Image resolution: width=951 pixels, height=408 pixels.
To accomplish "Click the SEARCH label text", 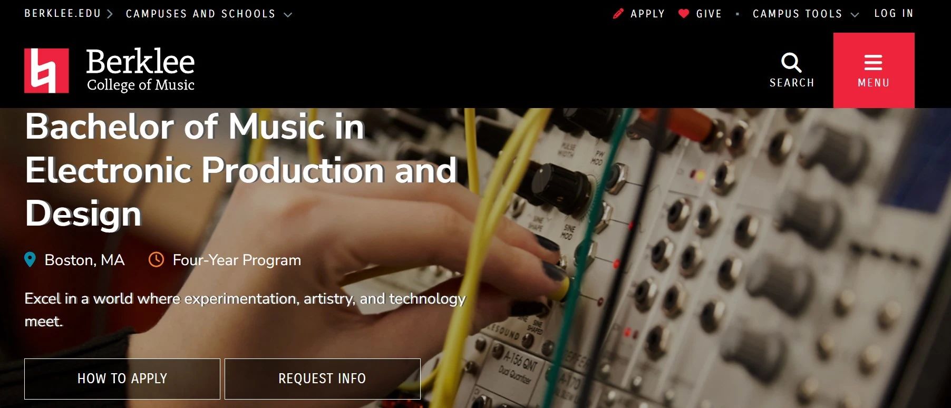I will pos(792,83).
